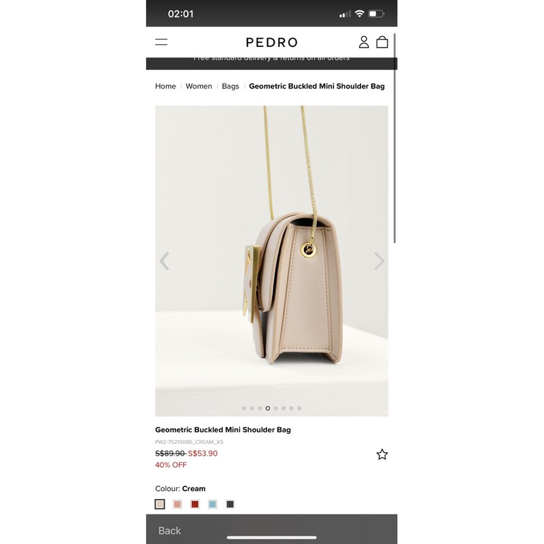Viewport: 544px width, 544px height.
Task: Go to Women breadcrumb
Action: point(199,86)
